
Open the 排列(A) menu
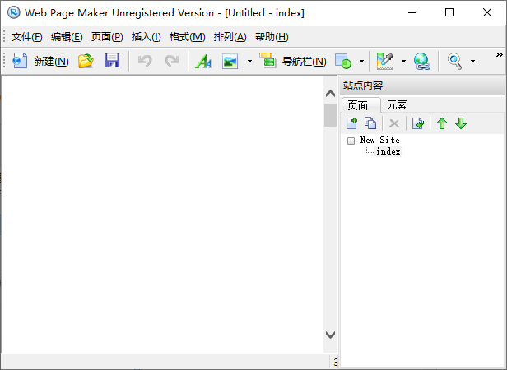pyautogui.click(x=230, y=37)
